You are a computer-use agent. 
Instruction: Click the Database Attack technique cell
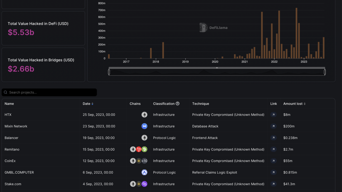(x=205, y=126)
